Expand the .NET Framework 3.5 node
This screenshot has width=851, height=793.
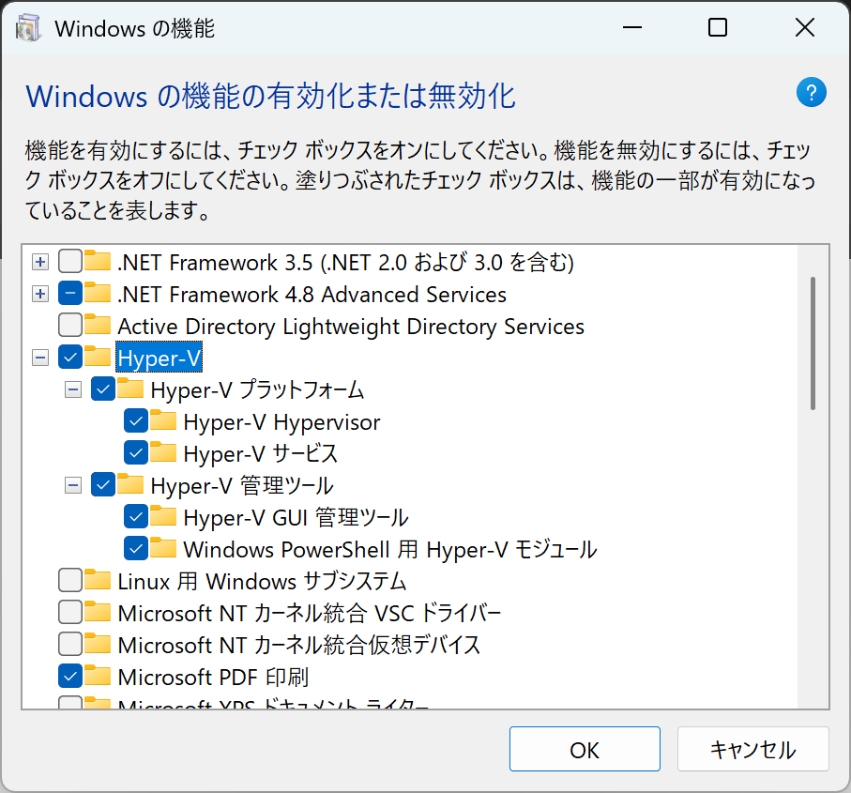pyautogui.click(x=39, y=262)
